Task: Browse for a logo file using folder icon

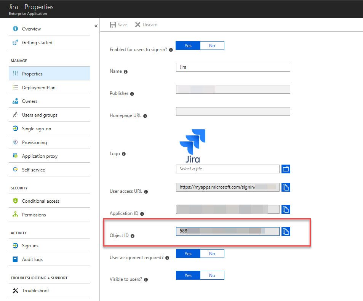Action: point(286,169)
